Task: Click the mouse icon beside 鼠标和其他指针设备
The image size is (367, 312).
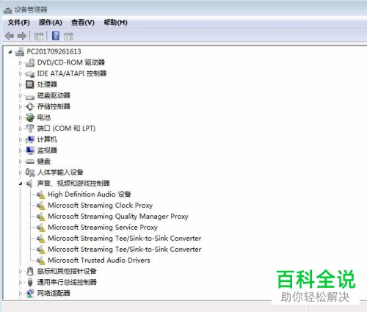Action: [30, 271]
